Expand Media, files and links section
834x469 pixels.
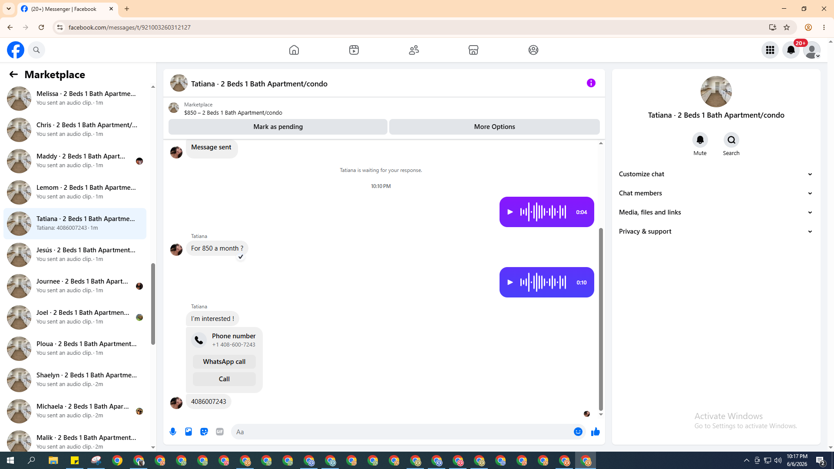pyautogui.click(x=716, y=212)
